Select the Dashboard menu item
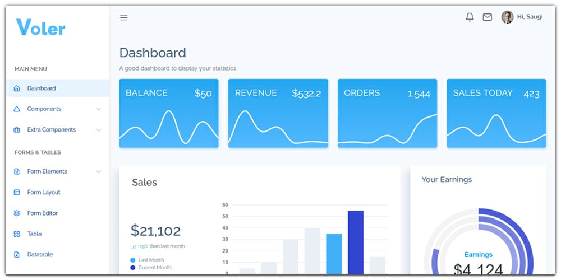This screenshot has height=280, width=561. [42, 88]
